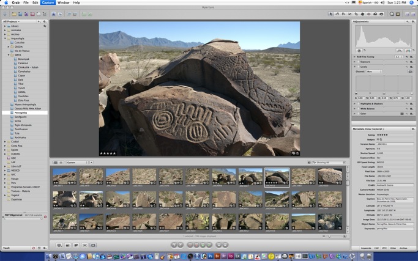The width and height of the screenshot is (418, 261).
Task: Open the Edit menu
Action: click(x=35, y=2)
